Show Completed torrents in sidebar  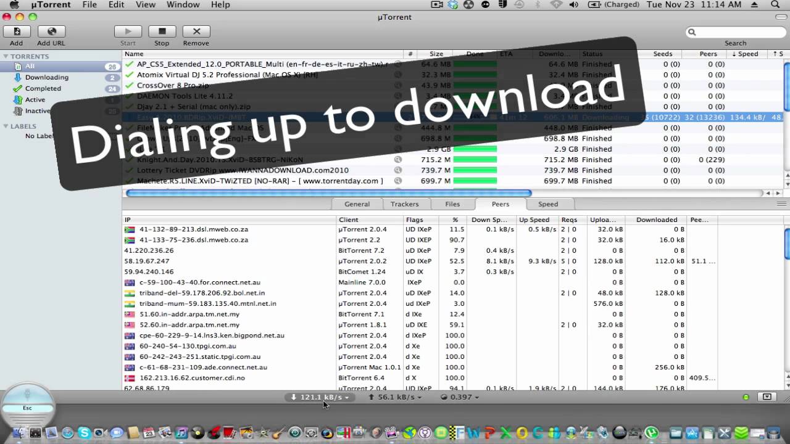pyautogui.click(x=60, y=89)
